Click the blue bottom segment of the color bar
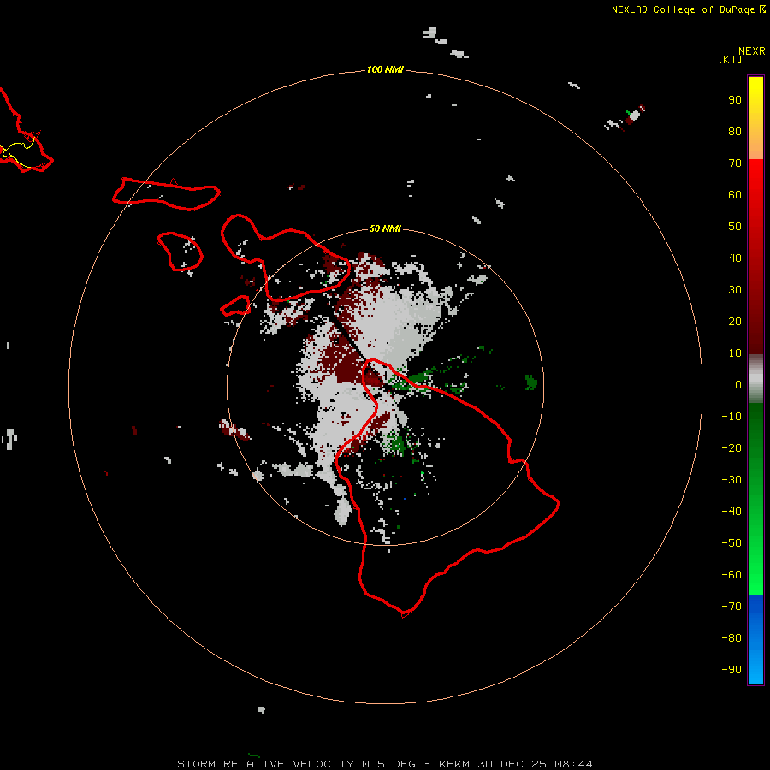Image resolution: width=770 pixels, height=770 pixels. [x=755, y=639]
